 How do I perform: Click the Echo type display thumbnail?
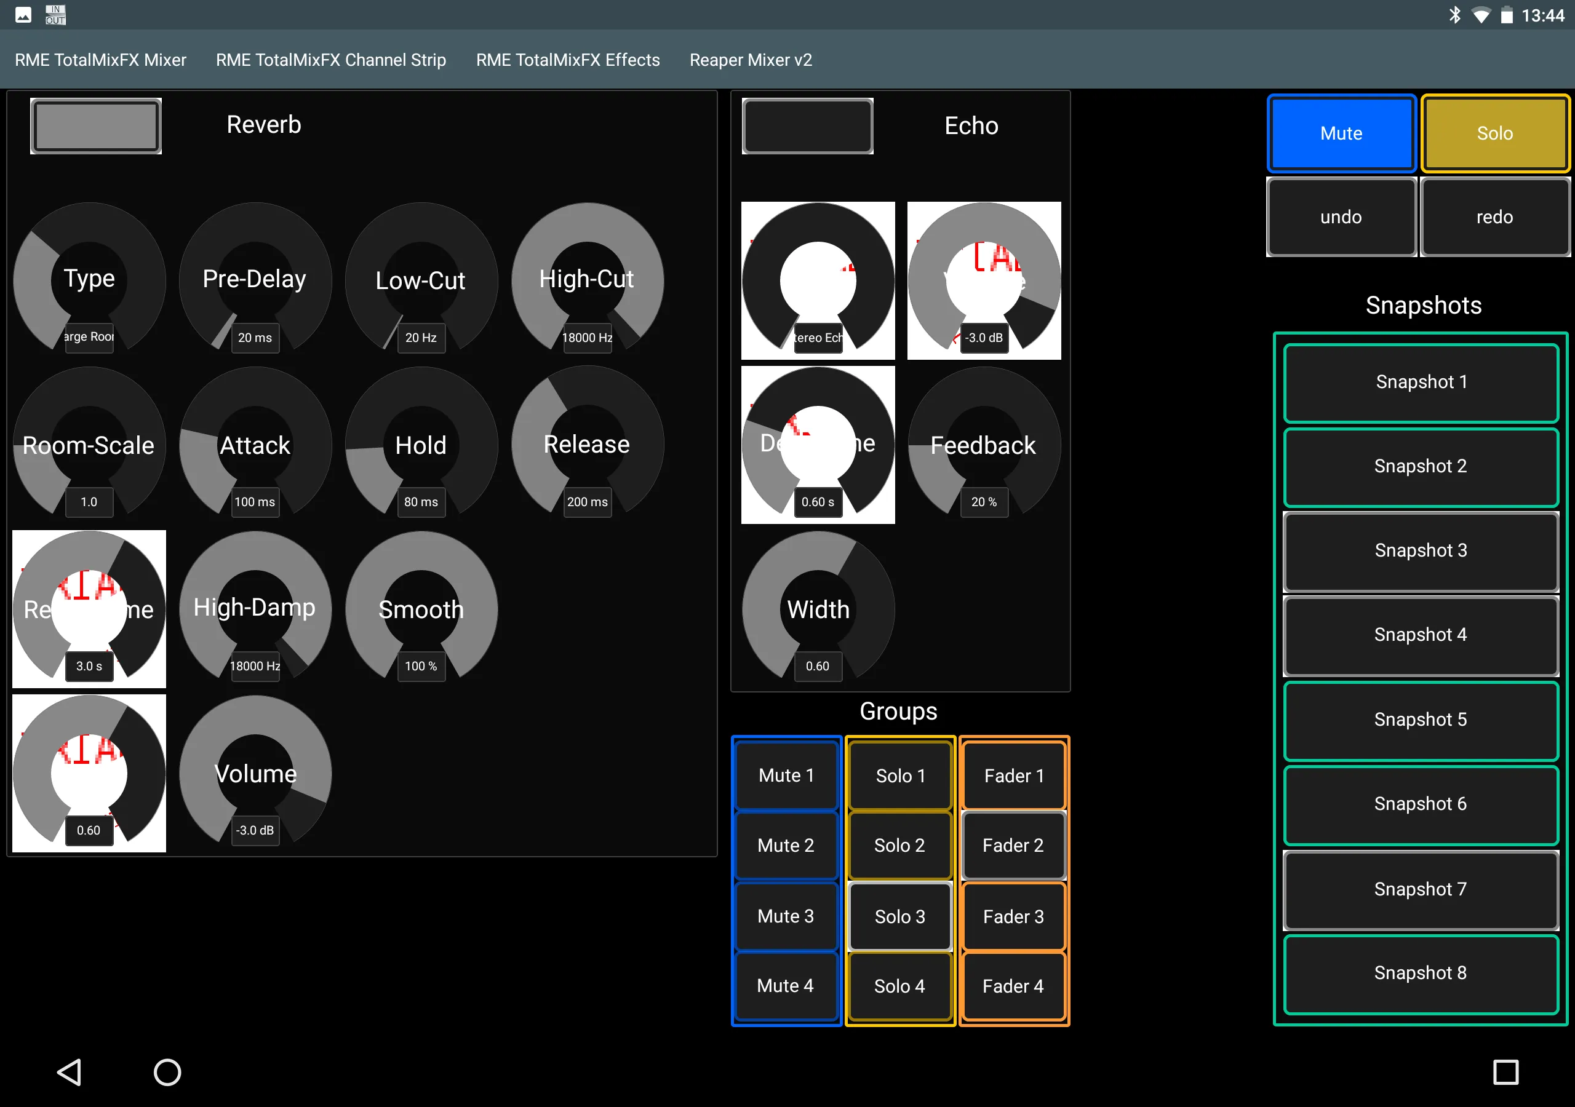(x=818, y=279)
